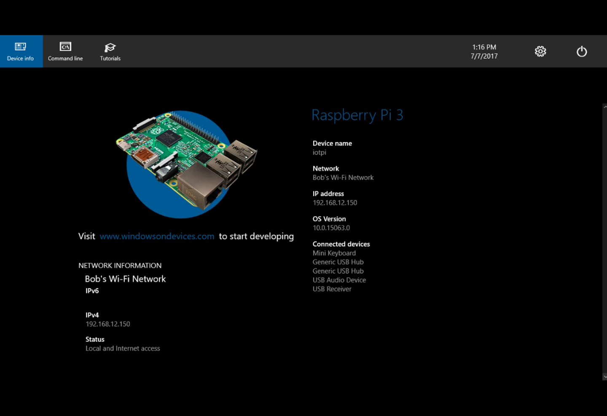Visit the www.windowsondevices.com link
Image resolution: width=607 pixels, height=416 pixels.
(x=157, y=236)
